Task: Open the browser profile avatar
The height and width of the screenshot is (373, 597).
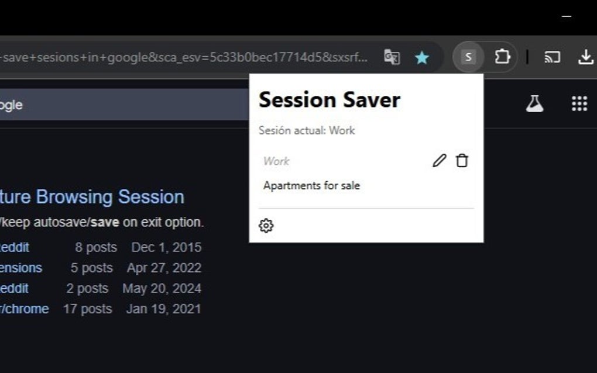Action: pos(468,57)
